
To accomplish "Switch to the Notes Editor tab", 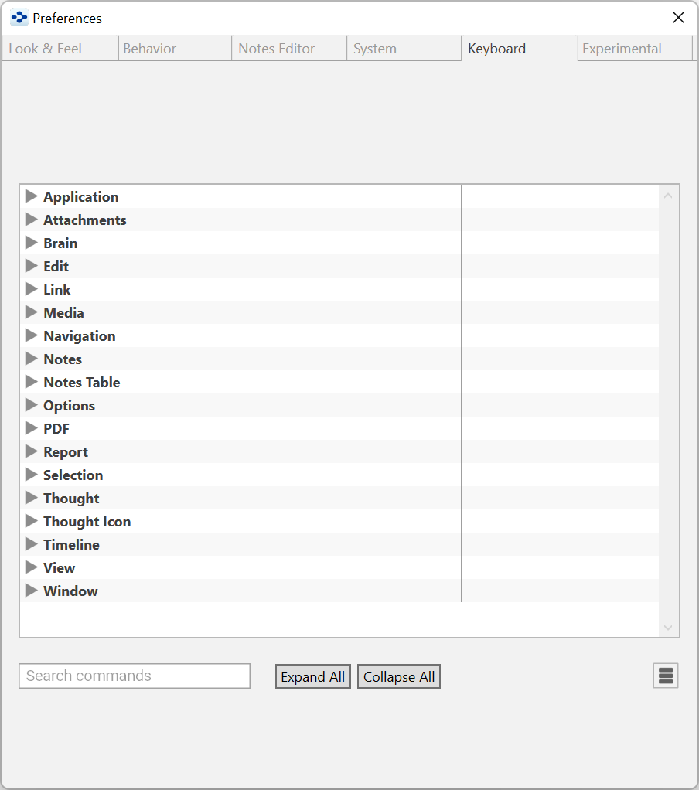I will (277, 49).
